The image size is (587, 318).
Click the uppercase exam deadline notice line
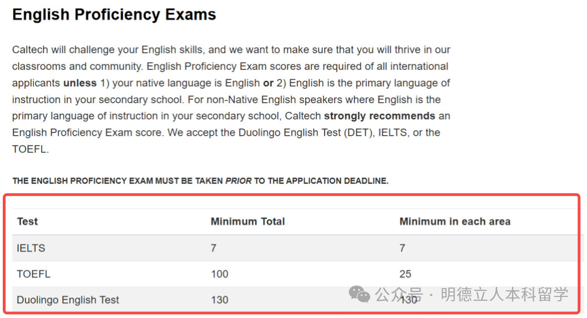click(x=200, y=181)
